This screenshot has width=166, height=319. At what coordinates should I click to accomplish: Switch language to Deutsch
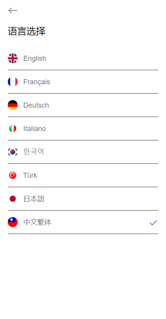coord(36,105)
